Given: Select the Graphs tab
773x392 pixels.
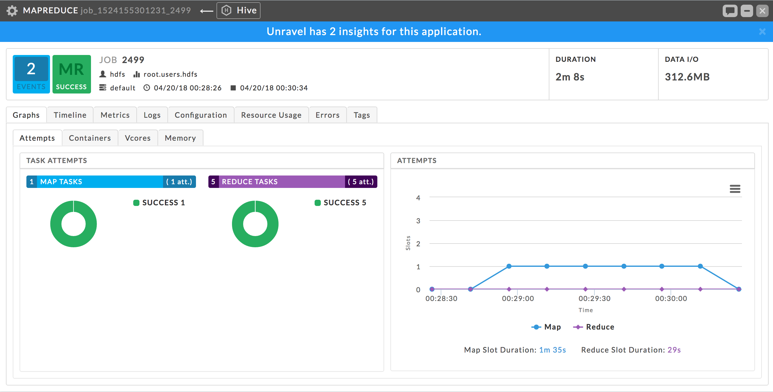Looking at the screenshot, I should [26, 115].
